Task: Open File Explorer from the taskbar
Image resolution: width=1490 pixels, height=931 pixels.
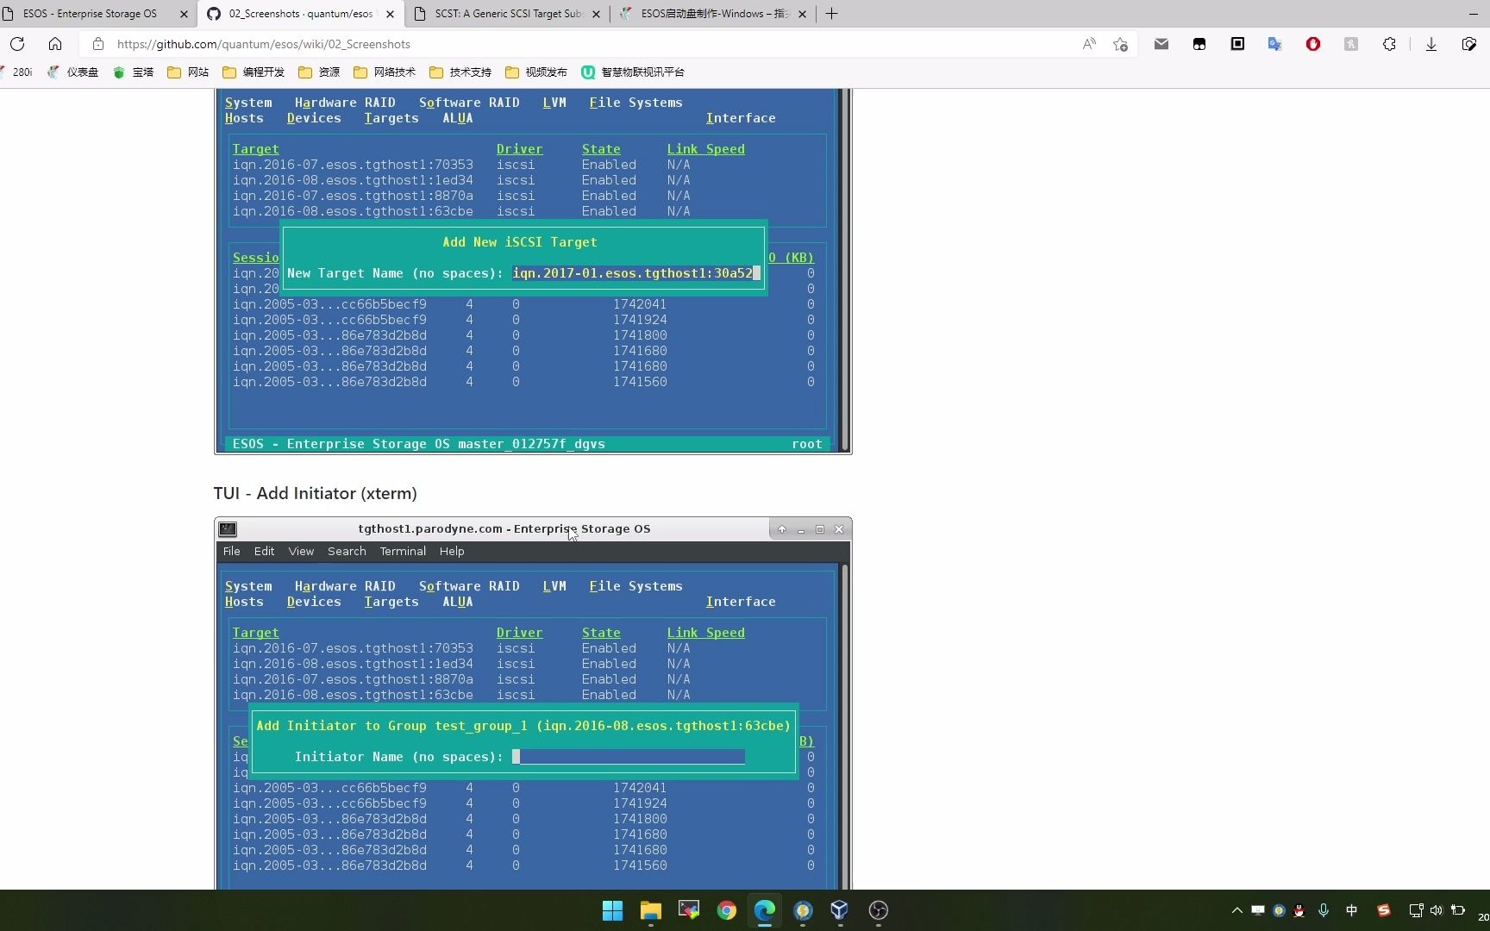Action: coord(650,910)
